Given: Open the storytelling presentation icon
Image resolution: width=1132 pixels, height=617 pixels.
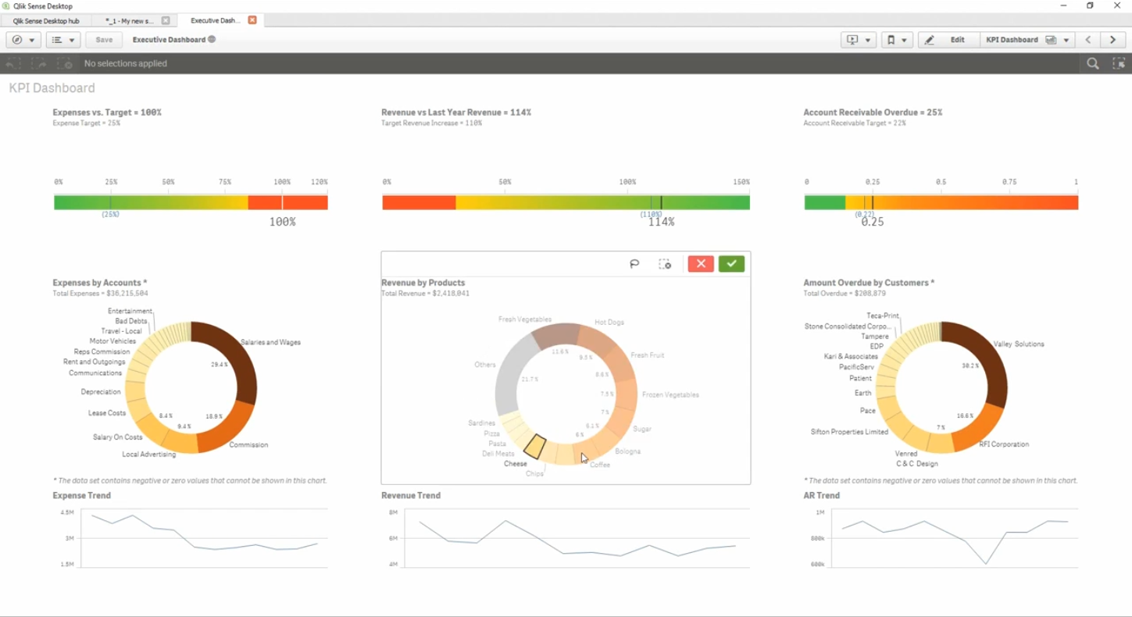Looking at the screenshot, I should [853, 39].
